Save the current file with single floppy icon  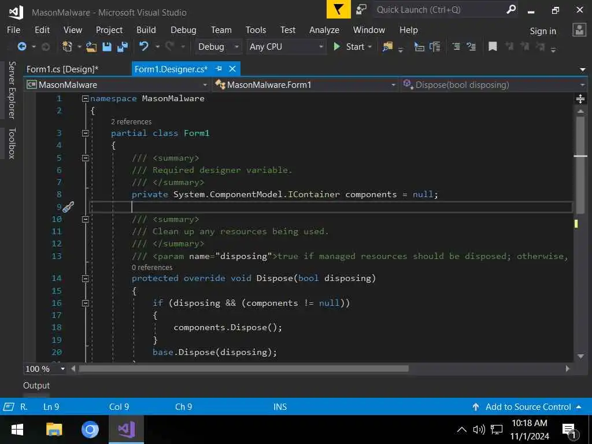point(107,46)
